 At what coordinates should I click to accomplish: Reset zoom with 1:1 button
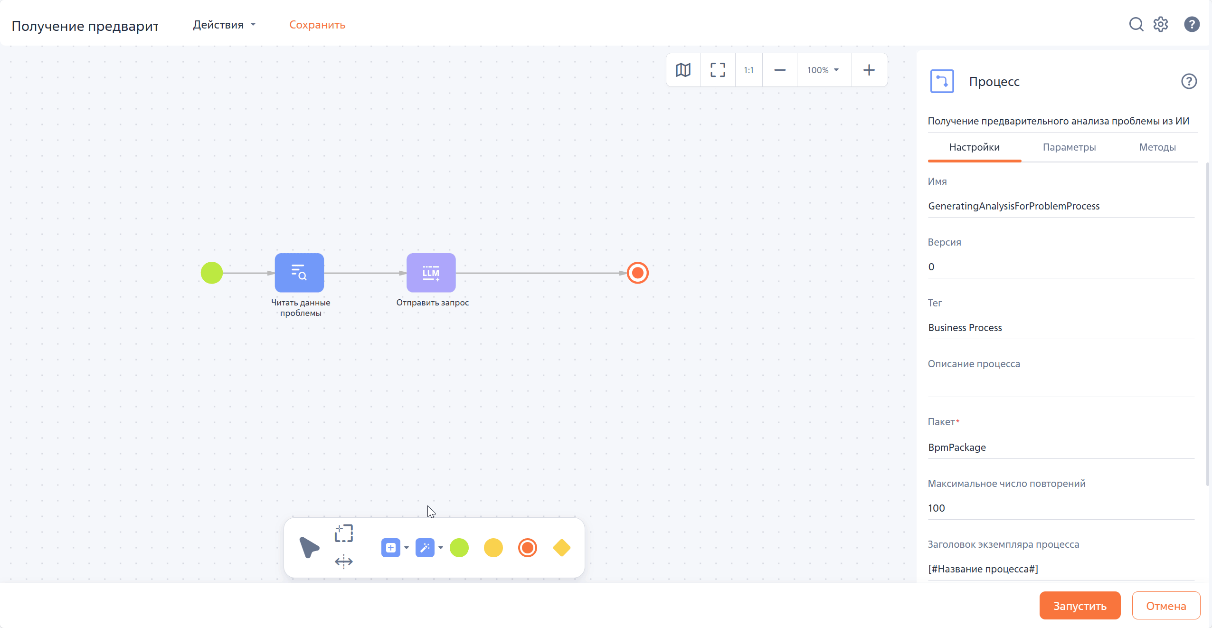point(748,70)
